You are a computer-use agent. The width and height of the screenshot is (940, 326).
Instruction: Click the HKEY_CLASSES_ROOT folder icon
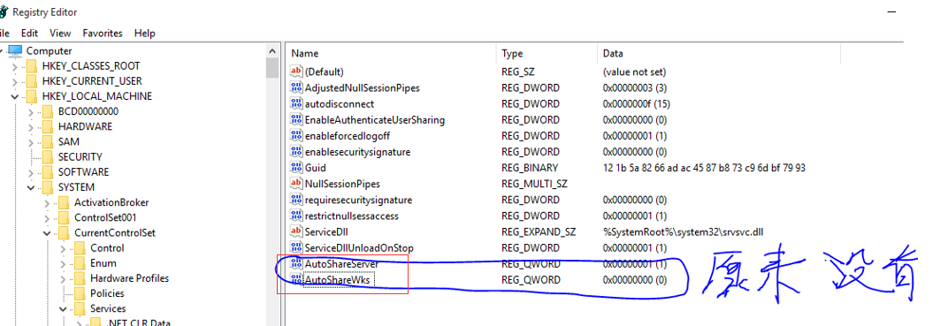(x=32, y=66)
